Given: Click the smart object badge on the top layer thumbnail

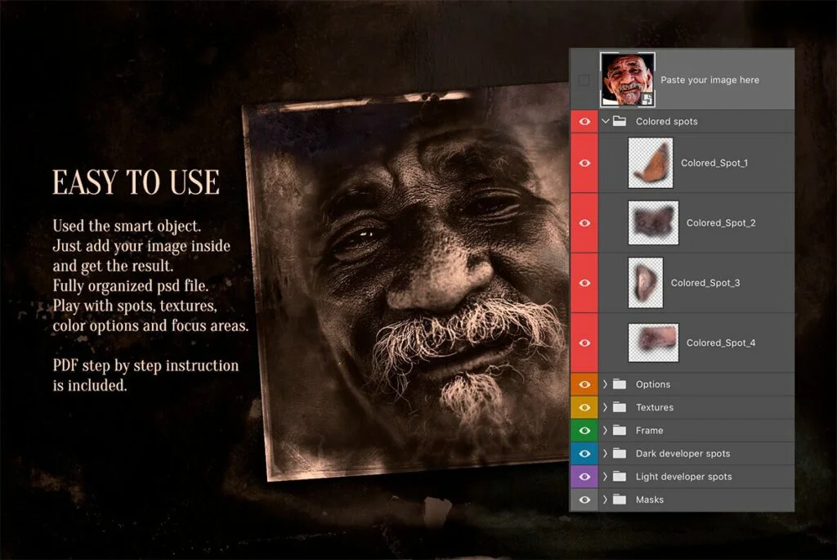Looking at the screenshot, I should click(646, 99).
